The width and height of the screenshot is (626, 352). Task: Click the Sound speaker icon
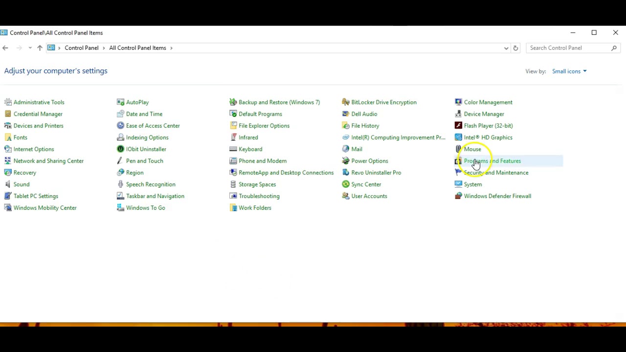coord(8,184)
